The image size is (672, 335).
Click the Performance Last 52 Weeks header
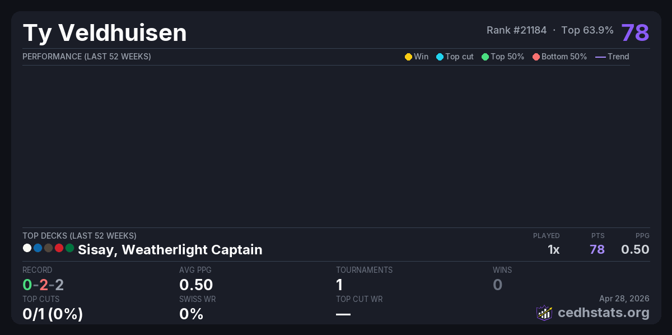click(x=86, y=57)
